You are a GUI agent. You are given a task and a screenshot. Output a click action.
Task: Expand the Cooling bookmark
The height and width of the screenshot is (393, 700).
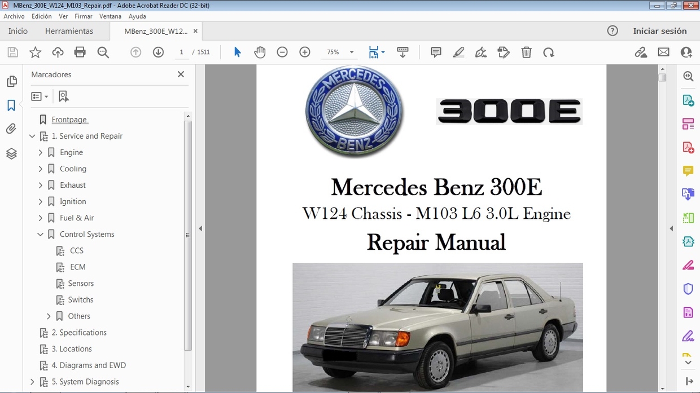click(x=41, y=169)
